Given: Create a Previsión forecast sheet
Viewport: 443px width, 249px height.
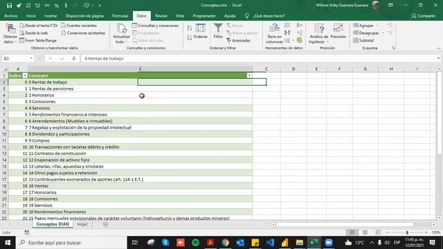Looking at the screenshot, I should [x=338, y=32].
